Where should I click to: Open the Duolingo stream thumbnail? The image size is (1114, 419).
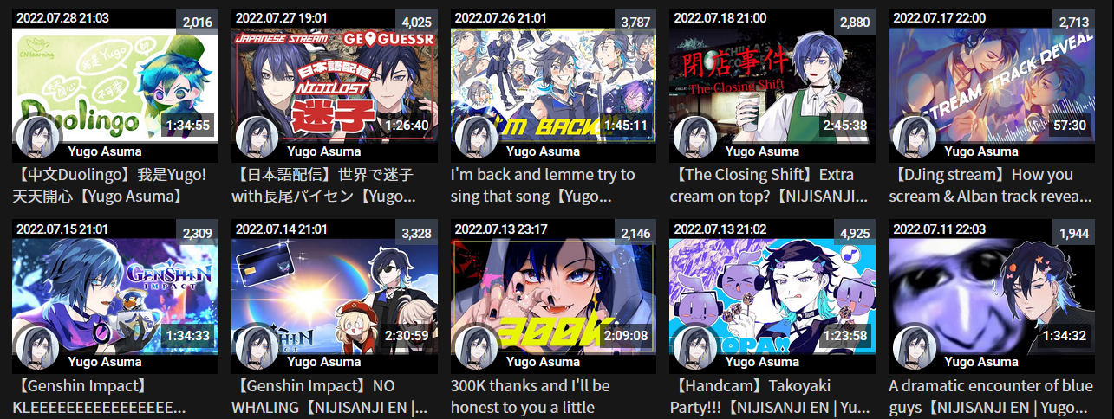[115, 82]
